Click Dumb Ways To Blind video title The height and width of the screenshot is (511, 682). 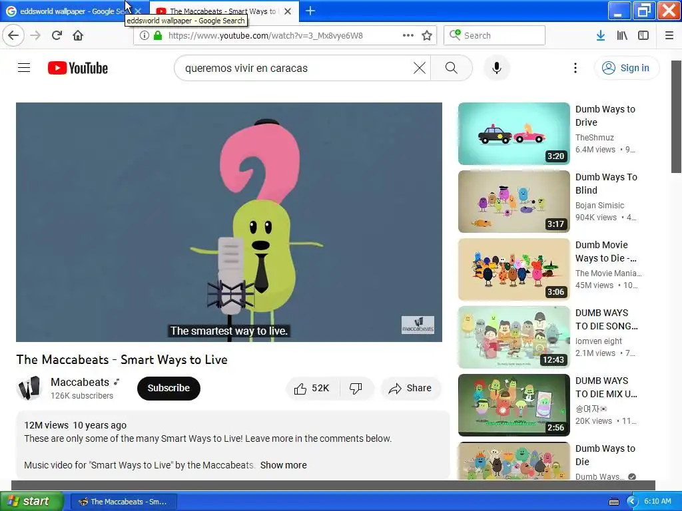pyautogui.click(x=606, y=184)
